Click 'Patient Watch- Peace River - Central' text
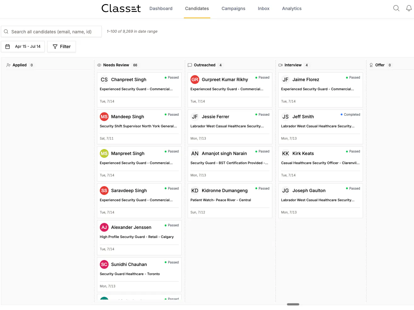This screenshot has height=310, width=414. click(x=221, y=200)
